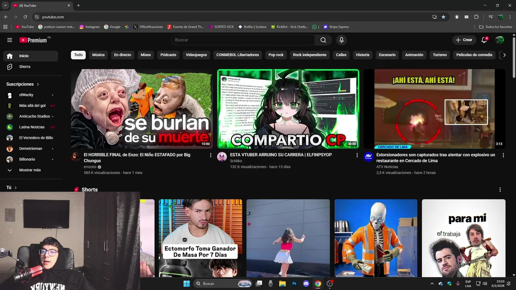Open Shorts section three-dot menu

point(500,190)
